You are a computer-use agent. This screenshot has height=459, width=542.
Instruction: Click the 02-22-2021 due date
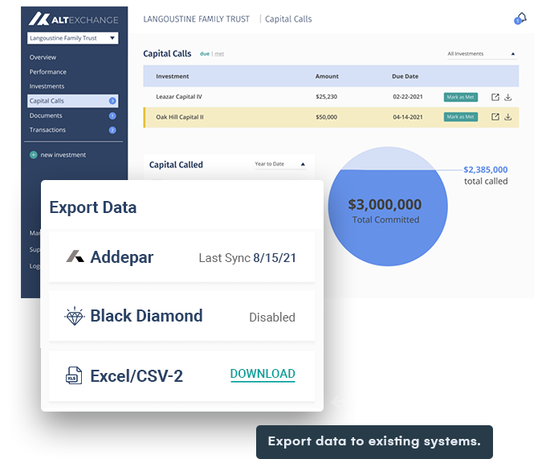pyautogui.click(x=408, y=97)
